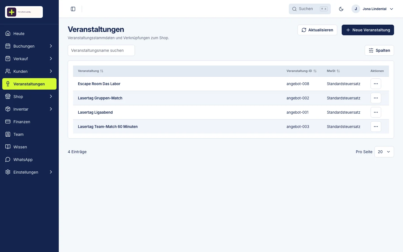Toggle dark mode moon icon

click(341, 9)
